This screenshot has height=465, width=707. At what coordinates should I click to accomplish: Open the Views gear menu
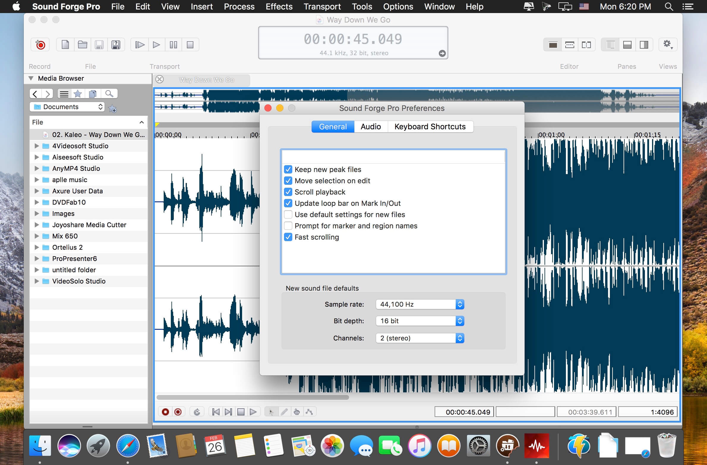click(668, 45)
